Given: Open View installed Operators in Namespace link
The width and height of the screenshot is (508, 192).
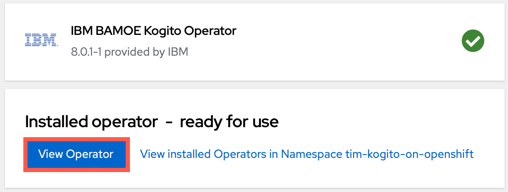Looking at the screenshot, I should click(307, 154).
